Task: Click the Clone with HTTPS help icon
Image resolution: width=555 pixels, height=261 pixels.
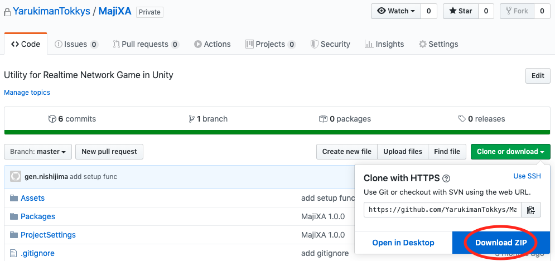Action: [x=446, y=178]
